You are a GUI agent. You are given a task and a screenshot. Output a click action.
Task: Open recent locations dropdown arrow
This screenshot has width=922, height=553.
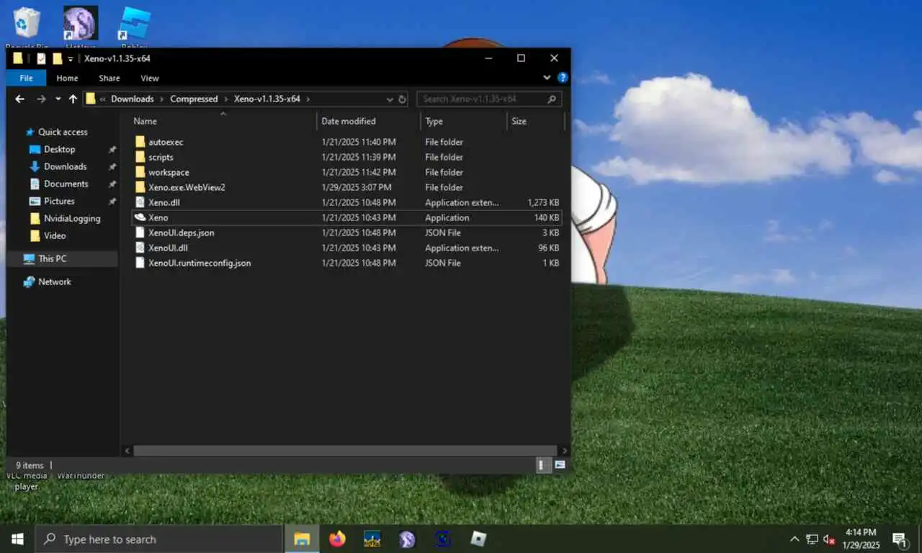coord(58,99)
